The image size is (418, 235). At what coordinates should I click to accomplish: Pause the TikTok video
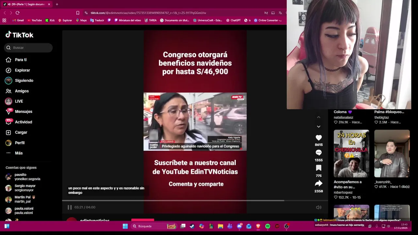70,207
